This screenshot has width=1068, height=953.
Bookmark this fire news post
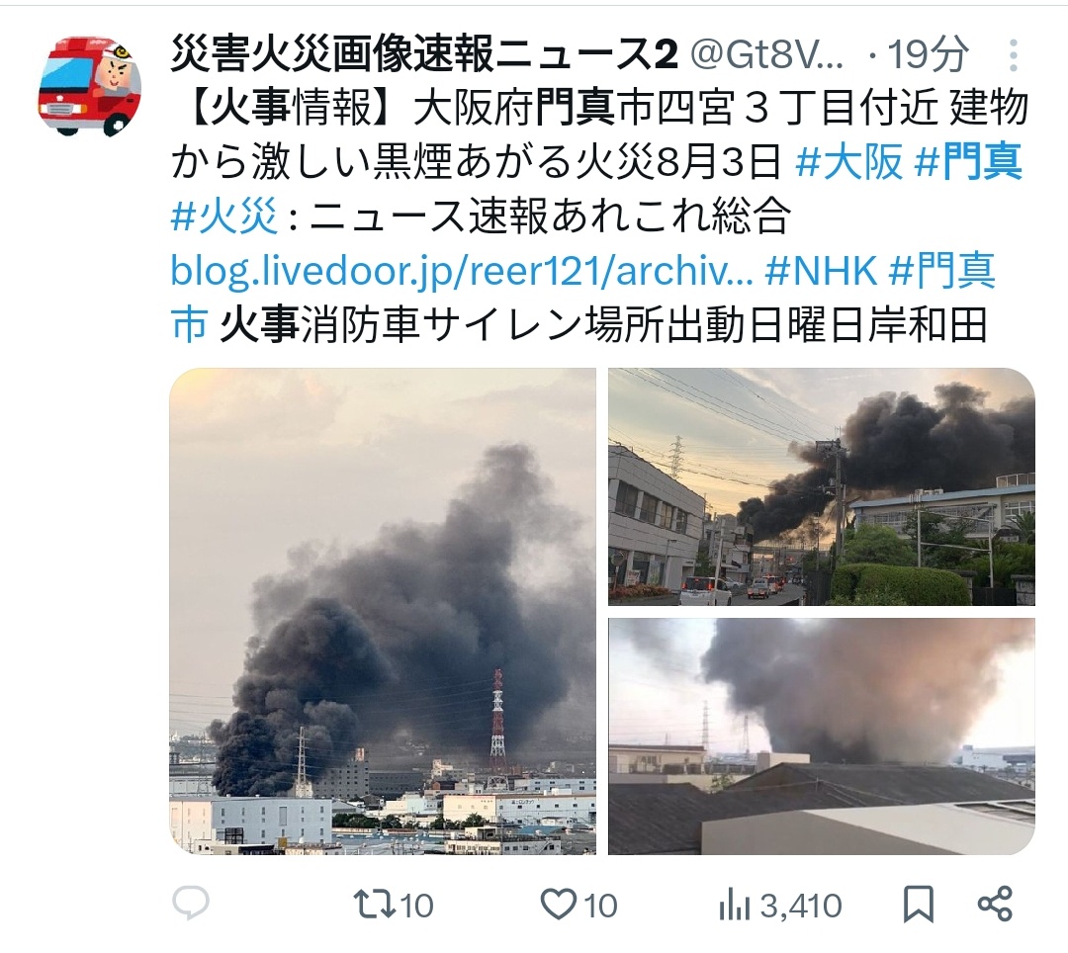tap(918, 906)
